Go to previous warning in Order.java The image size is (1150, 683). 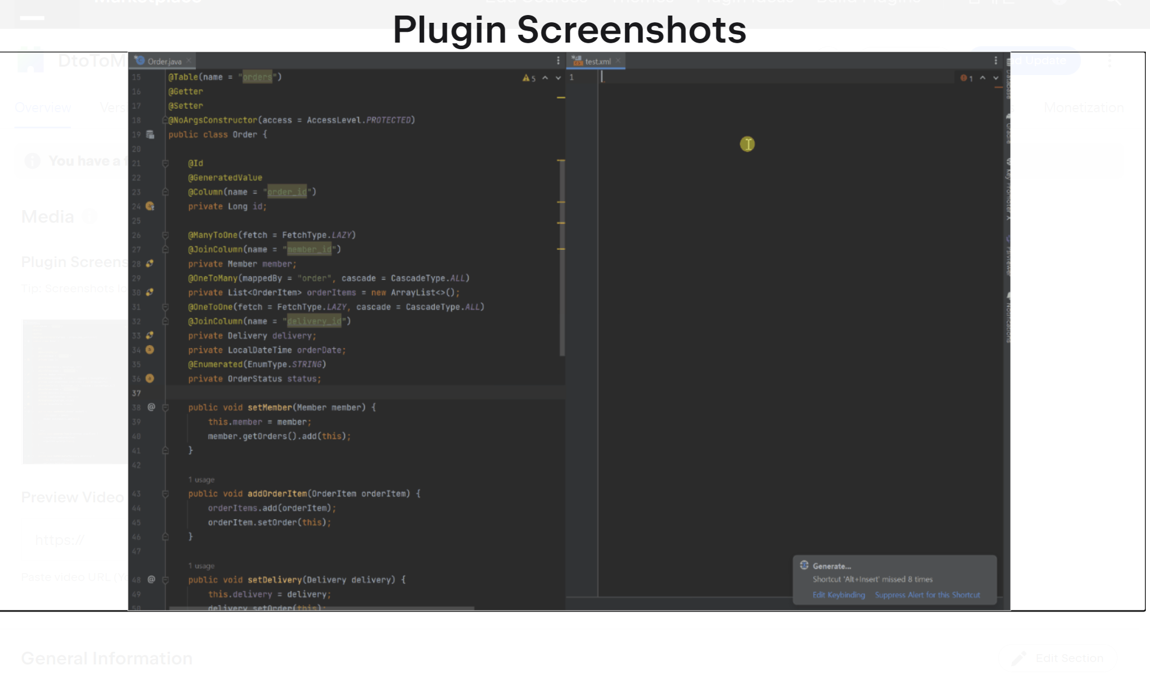(x=545, y=78)
